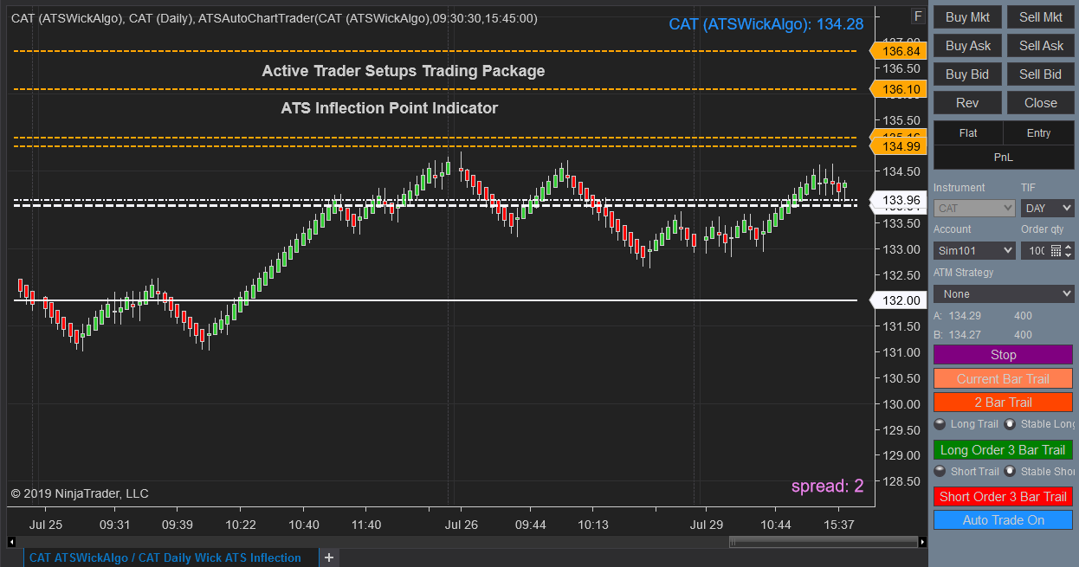Screen dimensions: 1079x567
Task: Click the Sell Bid button
Action: (x=1041, y=74)
